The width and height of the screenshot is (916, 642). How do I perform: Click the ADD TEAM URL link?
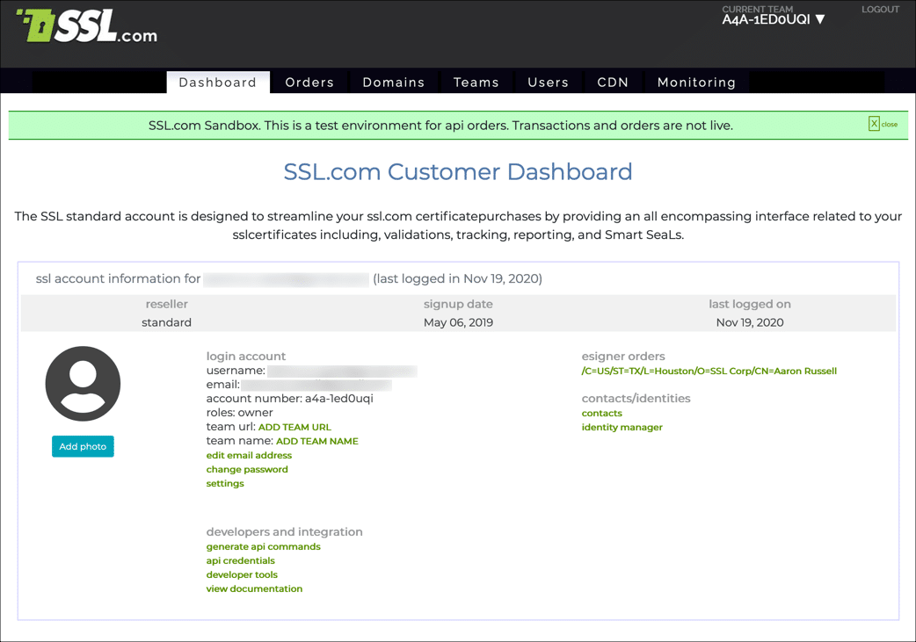[x=294, y=427]
